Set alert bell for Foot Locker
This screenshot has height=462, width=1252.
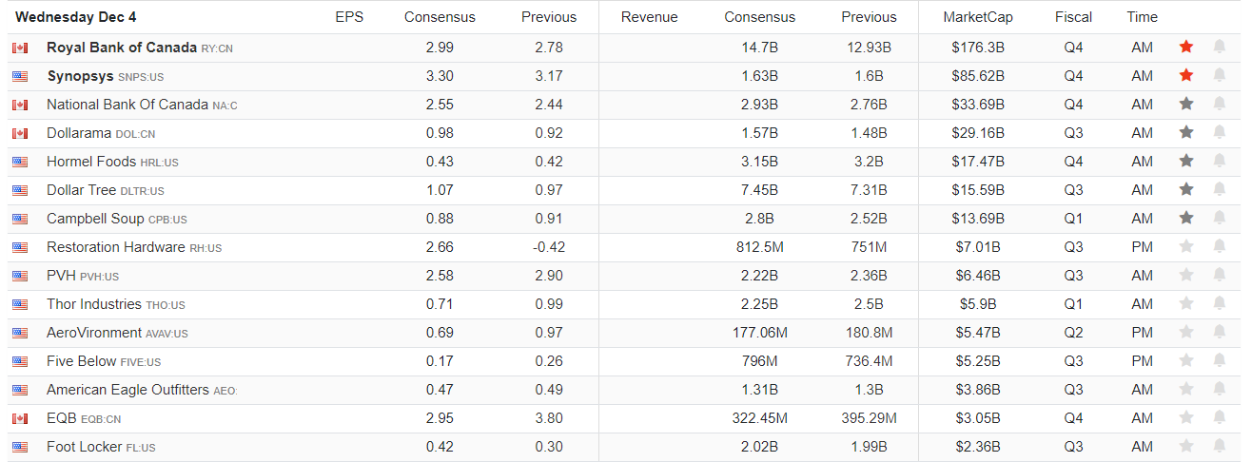tap(1219, 446)
